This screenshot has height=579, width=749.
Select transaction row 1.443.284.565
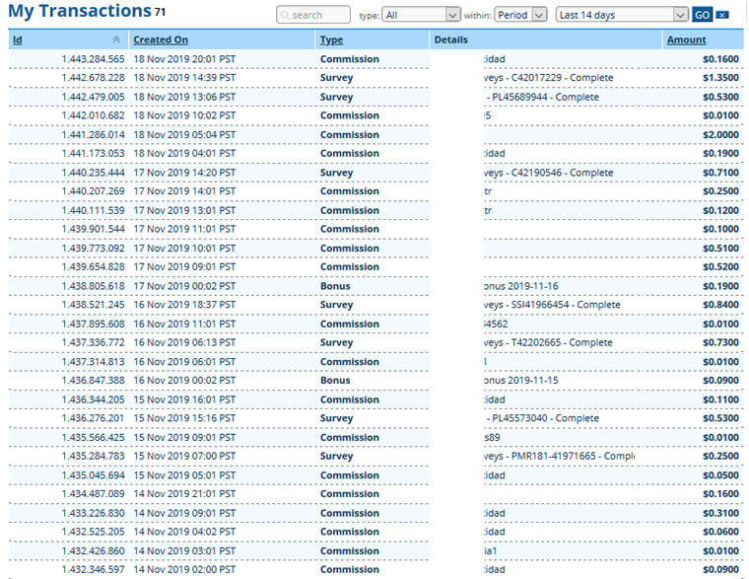pos(93,59)
